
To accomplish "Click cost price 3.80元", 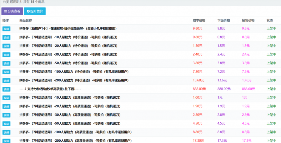I will tap(198, 63).
